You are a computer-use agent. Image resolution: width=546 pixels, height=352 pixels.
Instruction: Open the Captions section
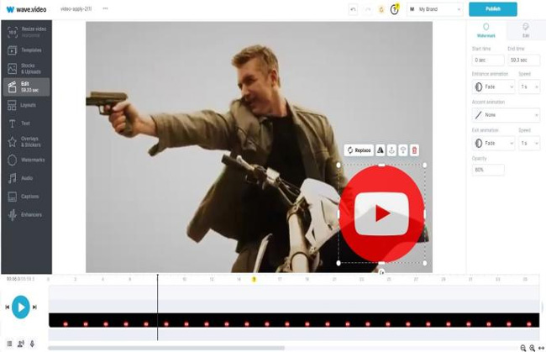click(x=27, y=197)
